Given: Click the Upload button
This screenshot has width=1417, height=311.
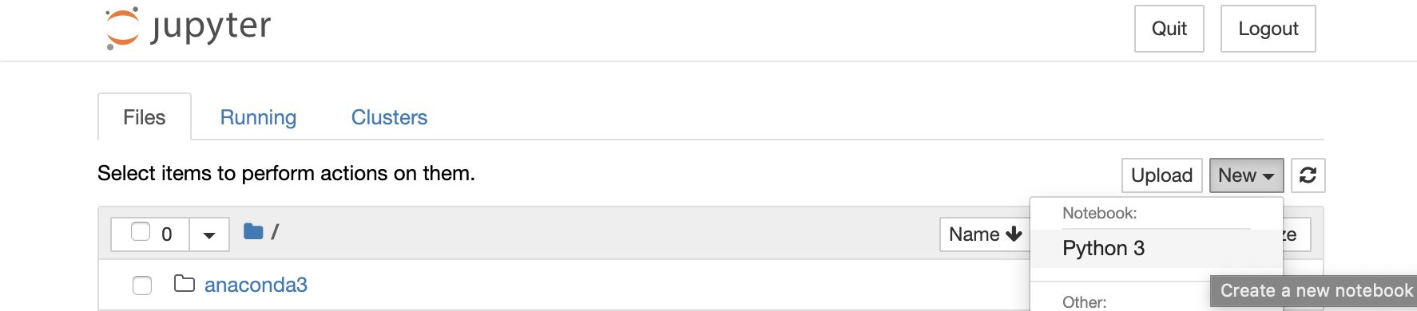Looking at the screenshot, I should coord(1162,175).
